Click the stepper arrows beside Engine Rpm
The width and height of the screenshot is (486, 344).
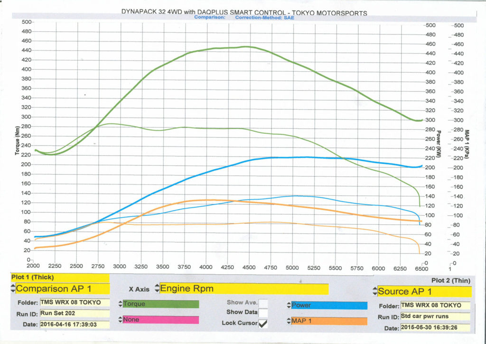[x=157, y=288]
